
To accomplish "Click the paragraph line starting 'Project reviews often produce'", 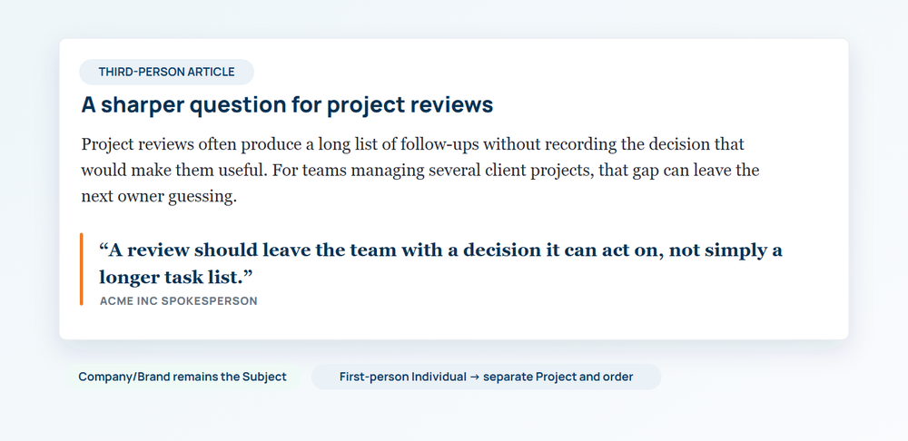I will (412, 144).
